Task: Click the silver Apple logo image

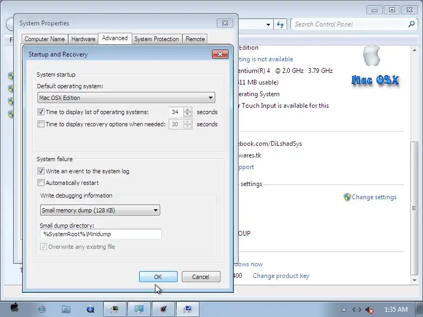Action: [x=372, y=56]
